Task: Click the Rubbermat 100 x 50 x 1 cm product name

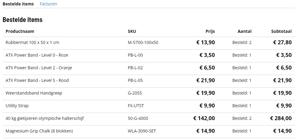Action: [x=32, y=42]
